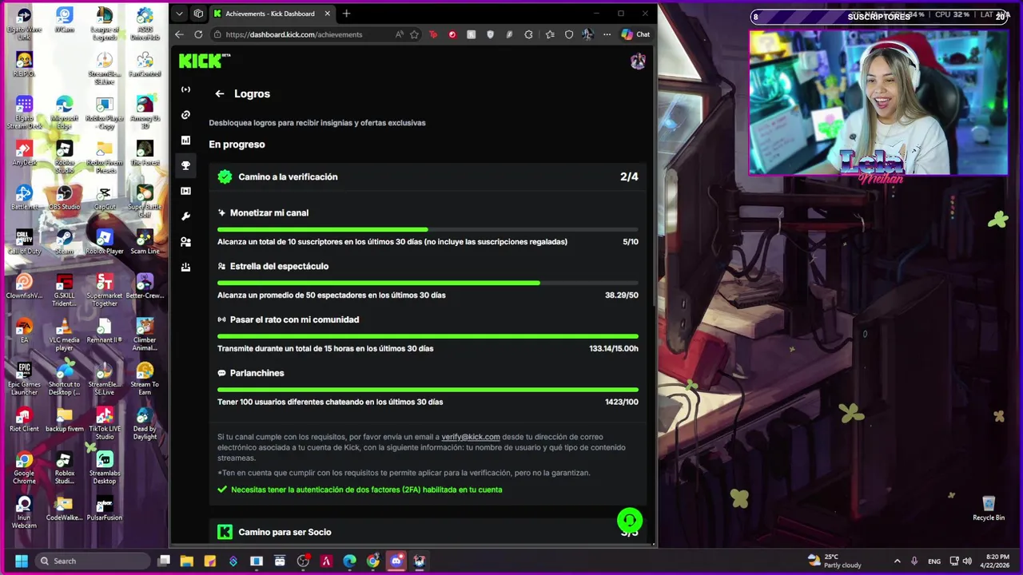Open TikTok LIVE Studio desktop shortcut
The image size is (1023, 575).
pos(105,424)
